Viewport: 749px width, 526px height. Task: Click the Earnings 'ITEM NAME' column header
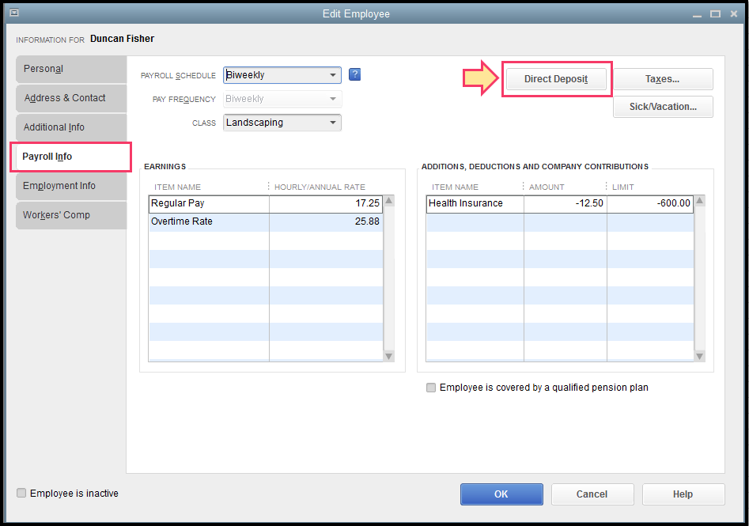(x=177, y=187)
